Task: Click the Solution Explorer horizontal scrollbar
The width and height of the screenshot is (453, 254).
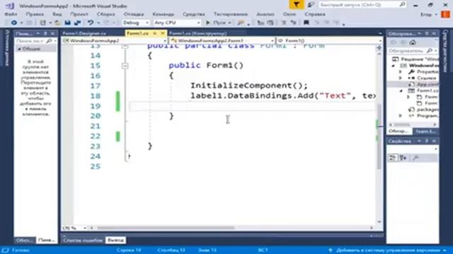Action: [x=402, y=125]
